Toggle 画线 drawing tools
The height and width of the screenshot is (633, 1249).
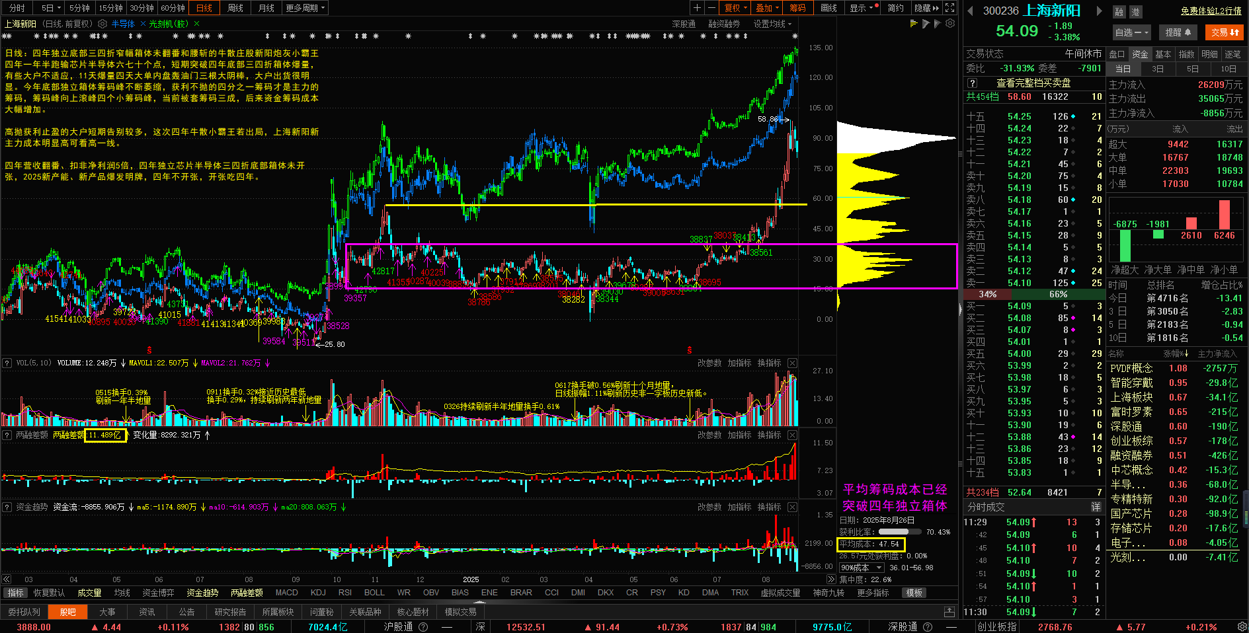[x=829, y=8]
